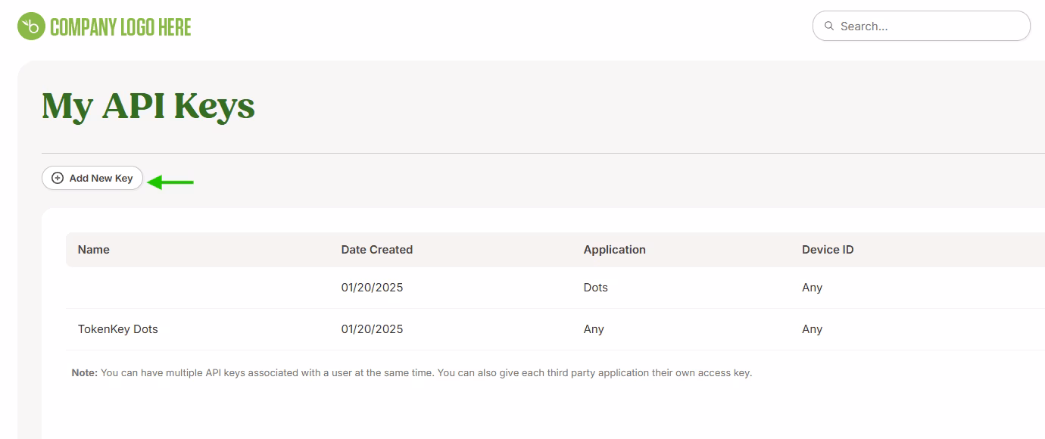Click the Device ID column header
The height and width of the screenshot is (439, 1045).
click(828, 249)
